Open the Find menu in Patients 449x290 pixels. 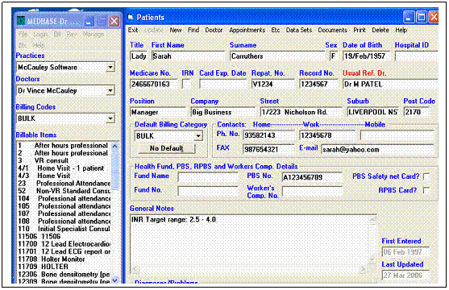point(193,30)
